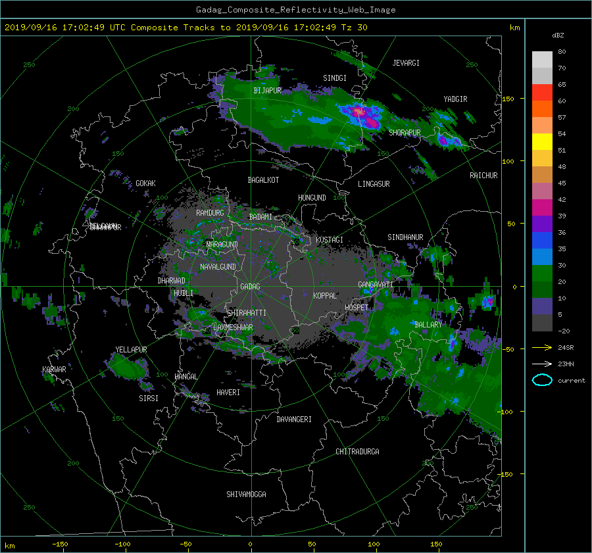Click the UTC timestamp header text
The width and height of the screenshot is (592, 553).
pos(185,28)
